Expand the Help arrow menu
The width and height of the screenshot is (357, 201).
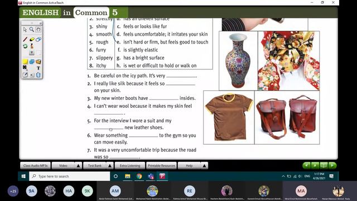coord(204,166)
